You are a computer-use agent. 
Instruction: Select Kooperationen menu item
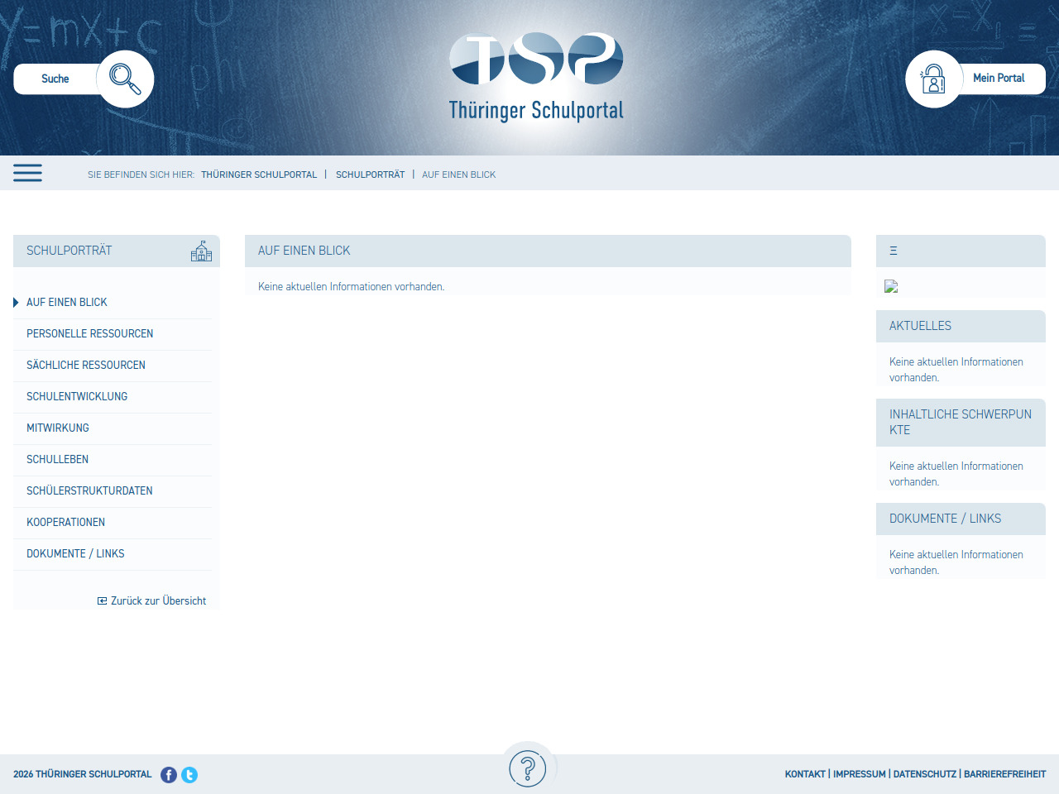tap(65, 523)
